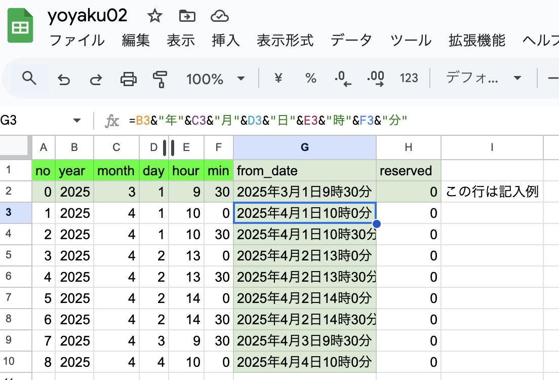Click the undo arrow icon
This screenshot has width=559, height=380.
[64, 79]
